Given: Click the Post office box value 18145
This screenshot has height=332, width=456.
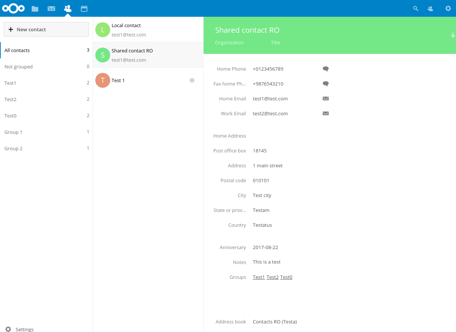Looking at the screenshot, I should (260, 151).
